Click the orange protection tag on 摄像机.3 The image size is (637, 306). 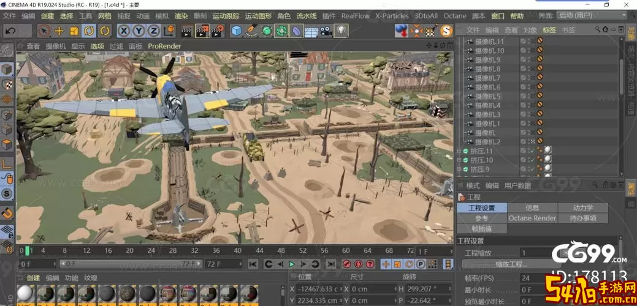tap(540, 114)
